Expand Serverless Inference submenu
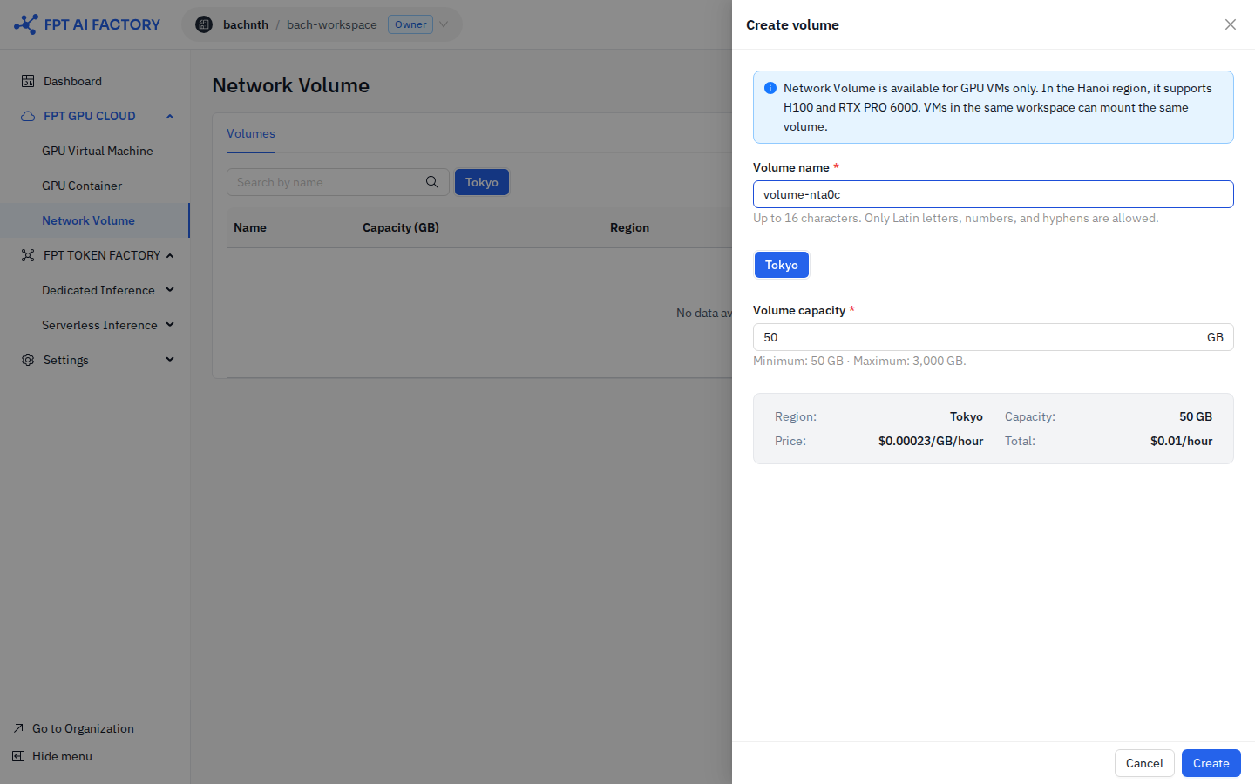The image size is (1255, 784). [x=170, y=325]
